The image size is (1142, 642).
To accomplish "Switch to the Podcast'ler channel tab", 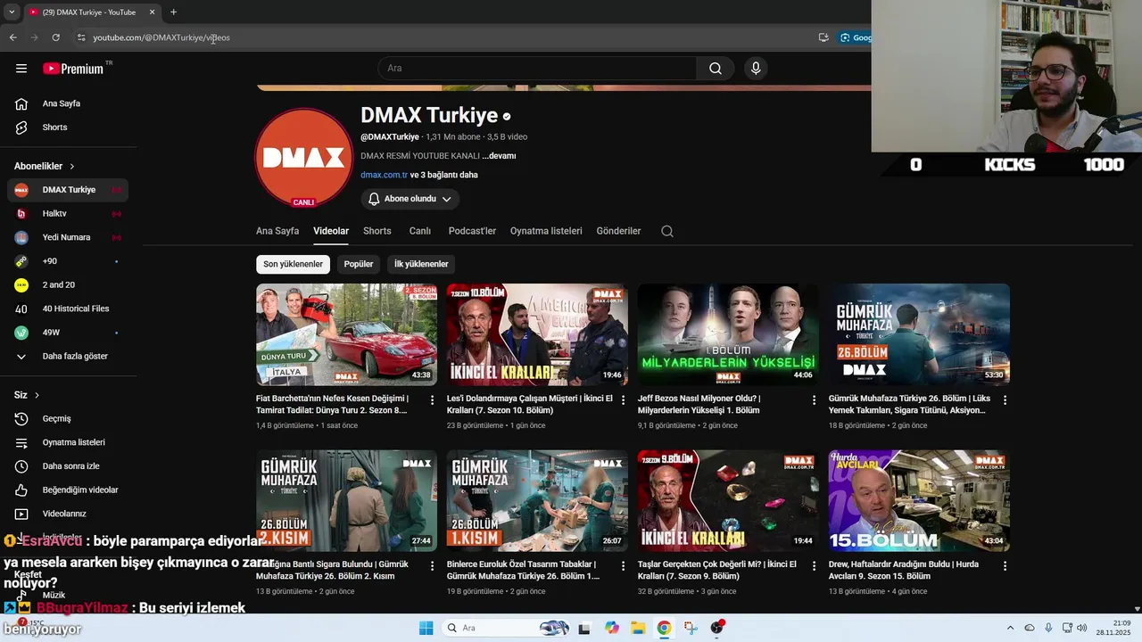I will tap(472, 231).
